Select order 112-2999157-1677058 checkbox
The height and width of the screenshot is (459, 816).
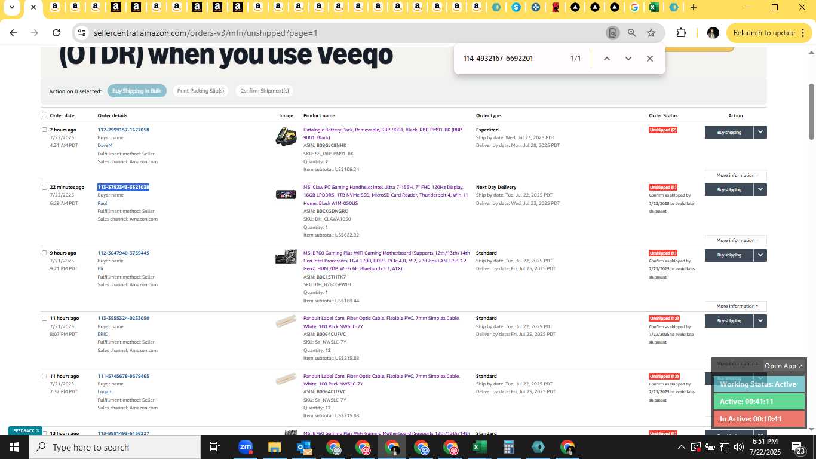tap(44, 130)
